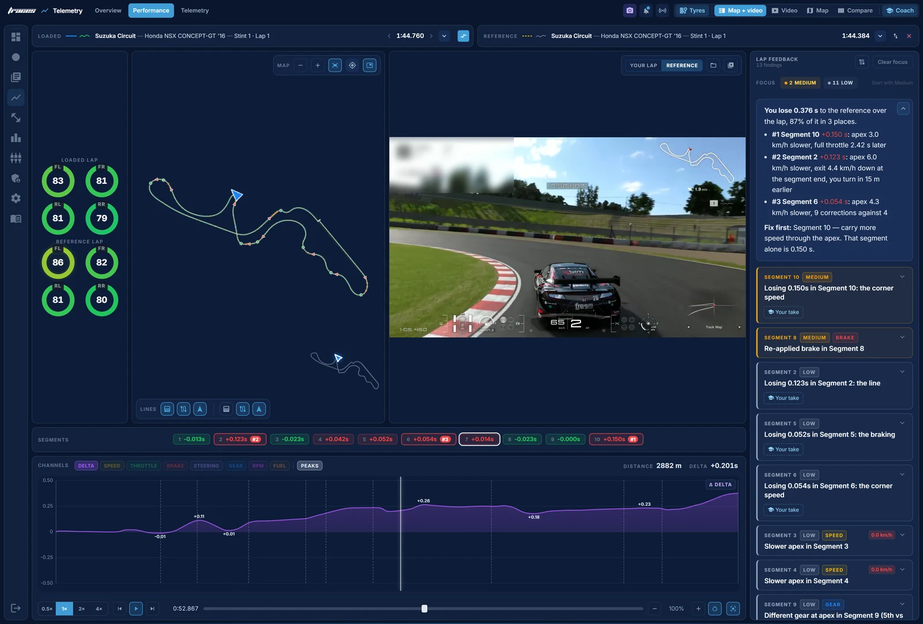The image size is (923, 624).
Task: Expand Segment 8 re-applied brake card
Action: pos(902,337)
